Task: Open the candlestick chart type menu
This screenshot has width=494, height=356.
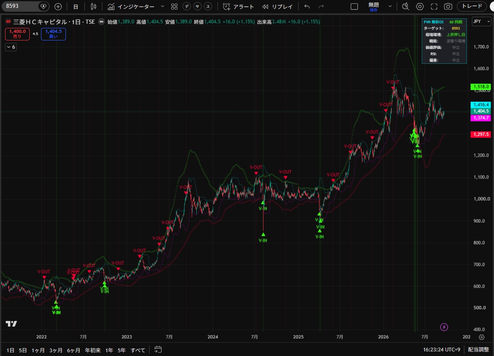Action: (x=94, y=7)
